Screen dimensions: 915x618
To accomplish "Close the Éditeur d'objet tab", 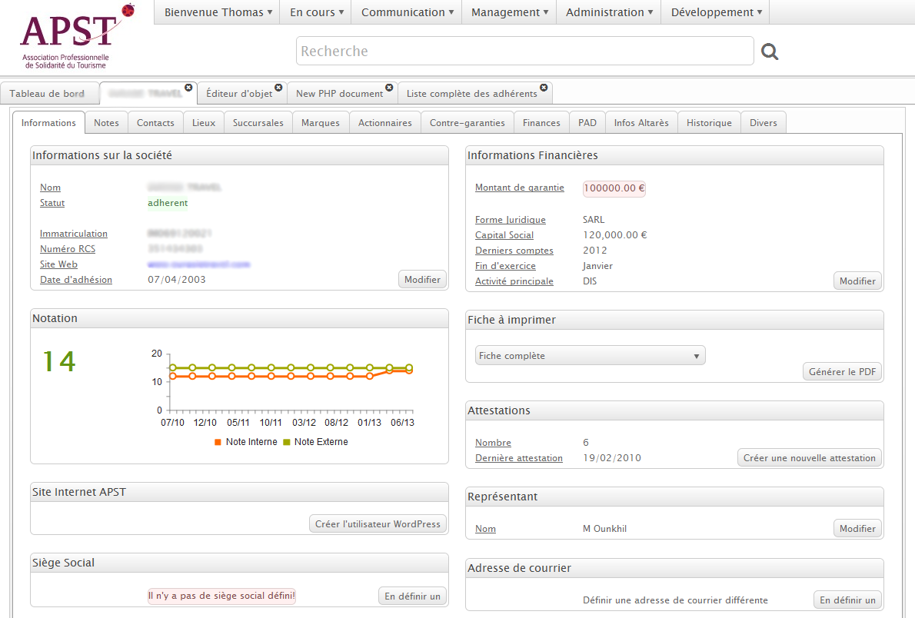I will pos(279,88).
